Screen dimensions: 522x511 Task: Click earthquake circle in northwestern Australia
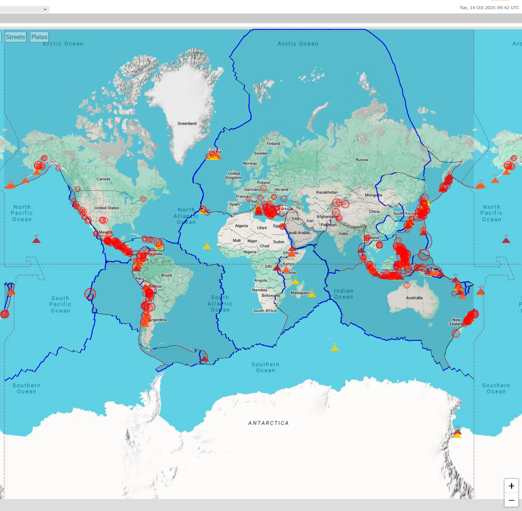point(407,285)
